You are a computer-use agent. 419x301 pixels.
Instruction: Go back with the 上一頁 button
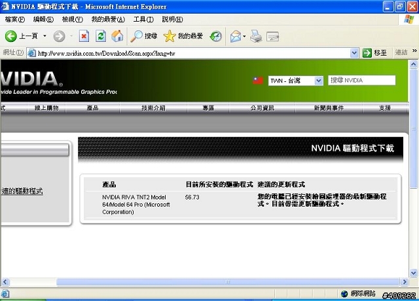22,36
